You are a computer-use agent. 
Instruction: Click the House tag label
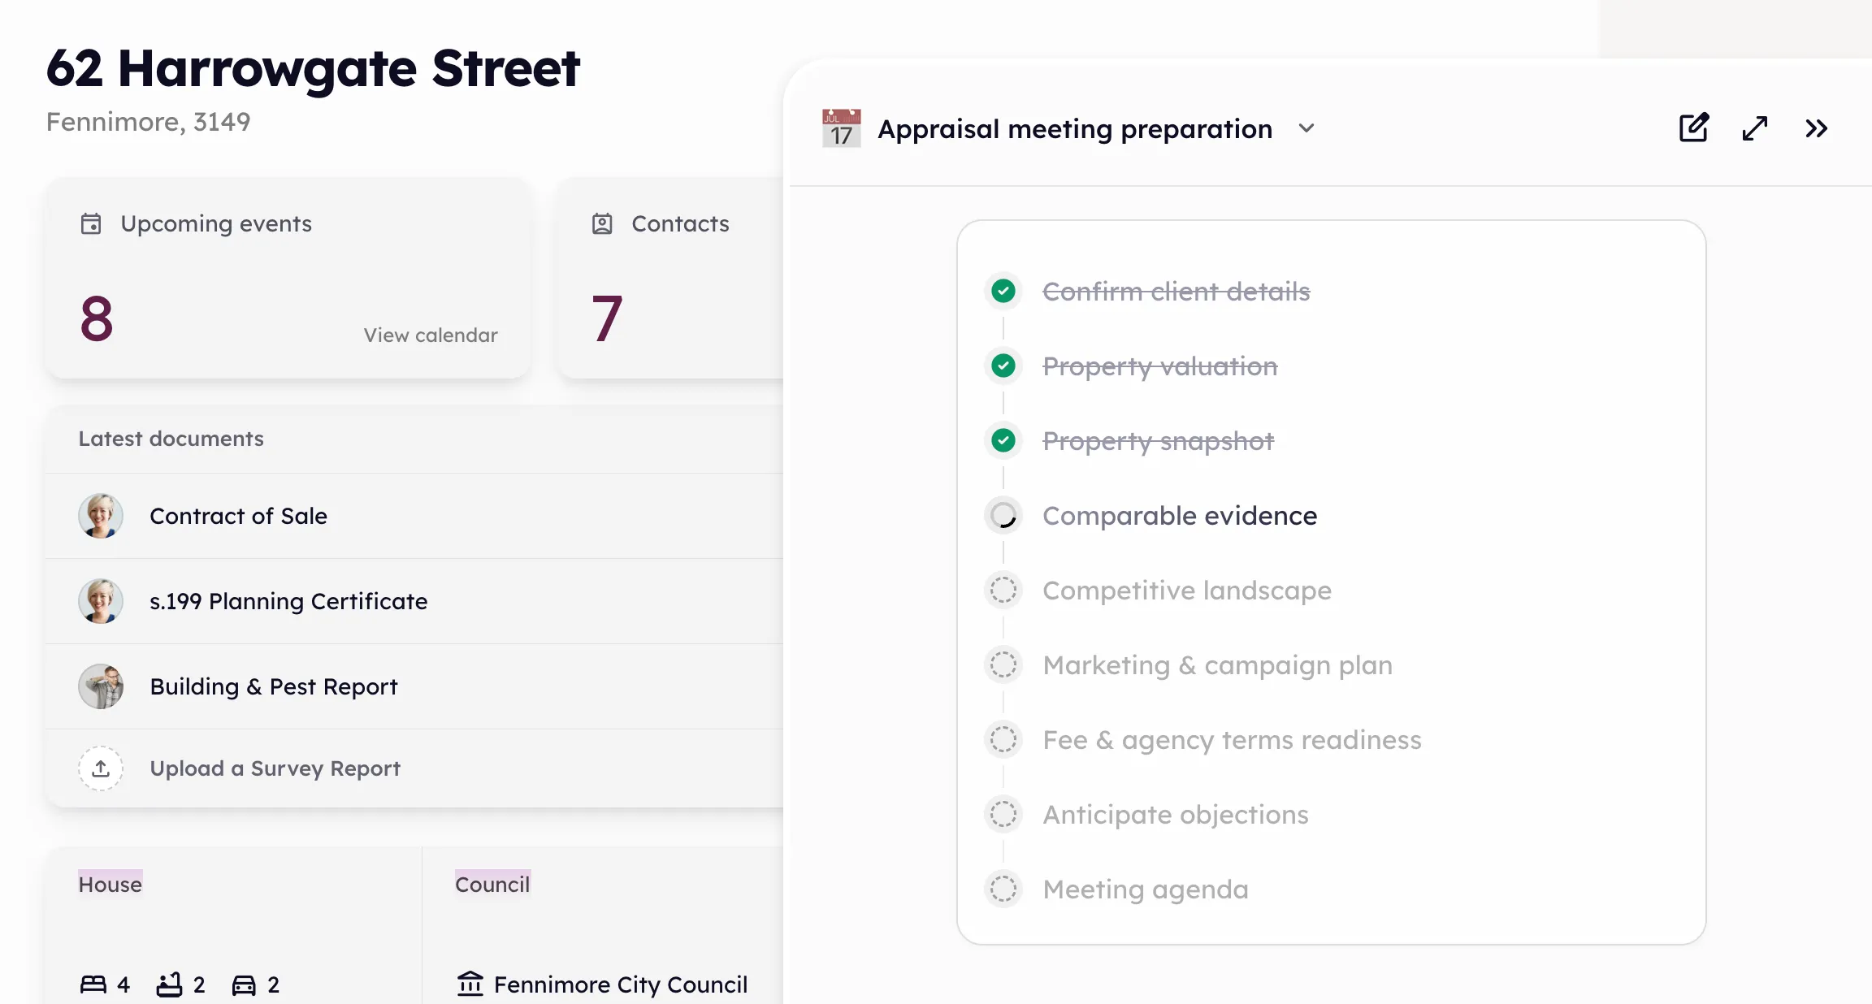click(x=110, y=884)
